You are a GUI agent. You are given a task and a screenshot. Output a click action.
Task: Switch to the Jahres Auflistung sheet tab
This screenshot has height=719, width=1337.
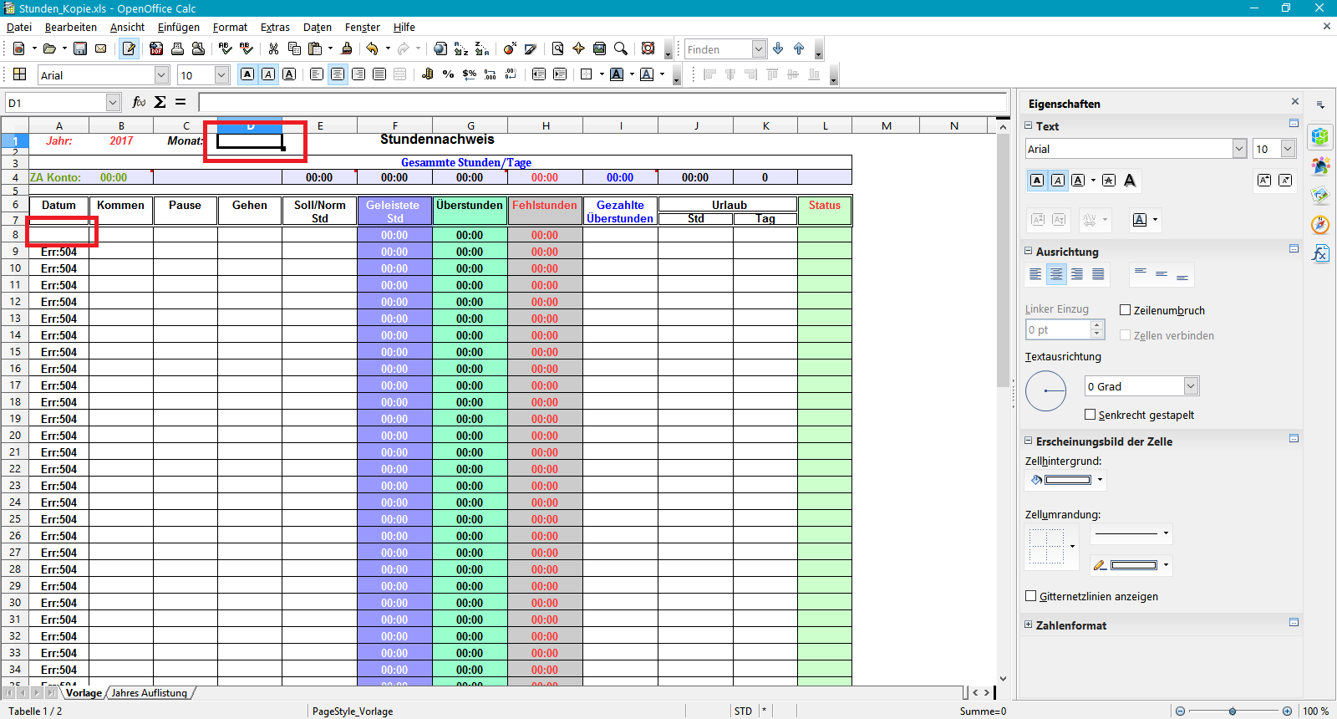(x=150, y=693)
